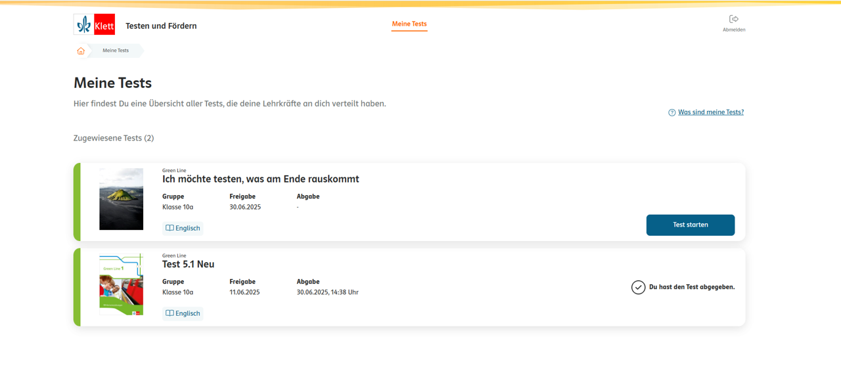
Task: Click the Freigabe date 30.06.2025
Action: coord(245,207)
